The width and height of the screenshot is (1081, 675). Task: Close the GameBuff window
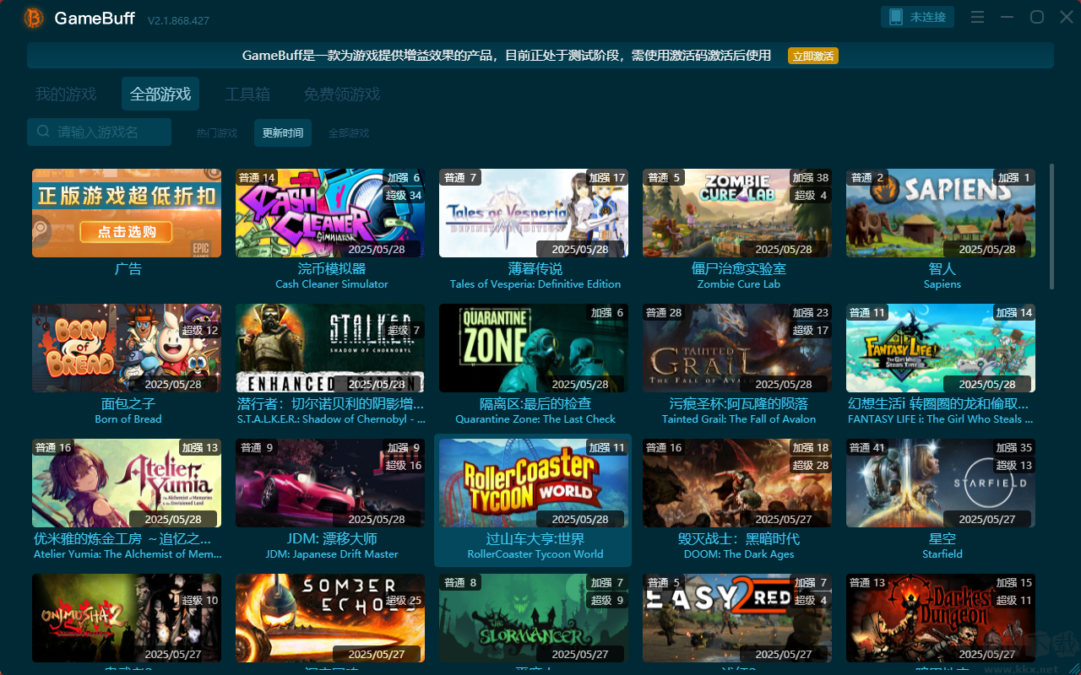click(x=1064, y=17)
